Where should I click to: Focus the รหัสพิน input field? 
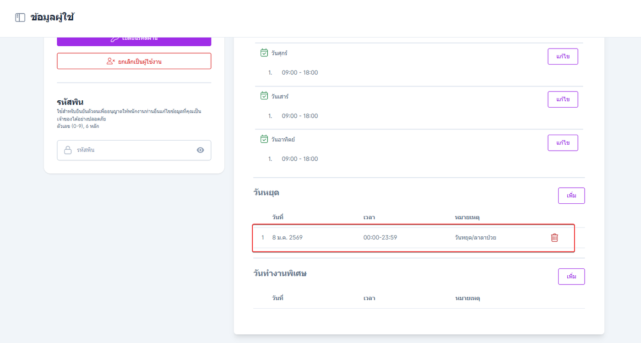pyautogui.click(x=134, y=150)
